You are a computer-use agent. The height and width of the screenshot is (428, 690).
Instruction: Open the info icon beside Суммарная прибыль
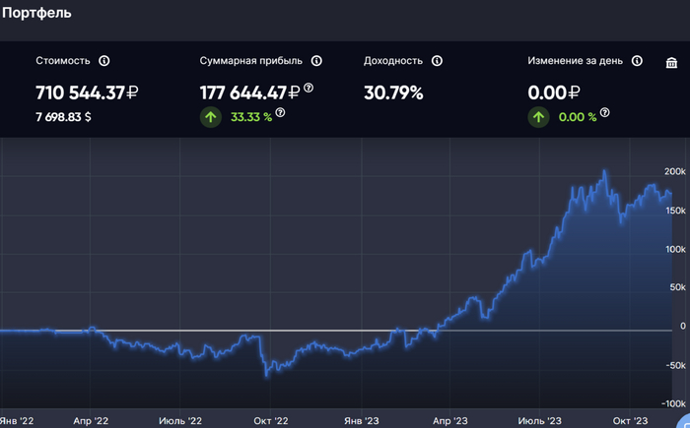(316, 61)
